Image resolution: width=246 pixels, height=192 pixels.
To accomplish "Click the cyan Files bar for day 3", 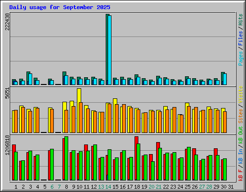I will click(x=30, y=79).
